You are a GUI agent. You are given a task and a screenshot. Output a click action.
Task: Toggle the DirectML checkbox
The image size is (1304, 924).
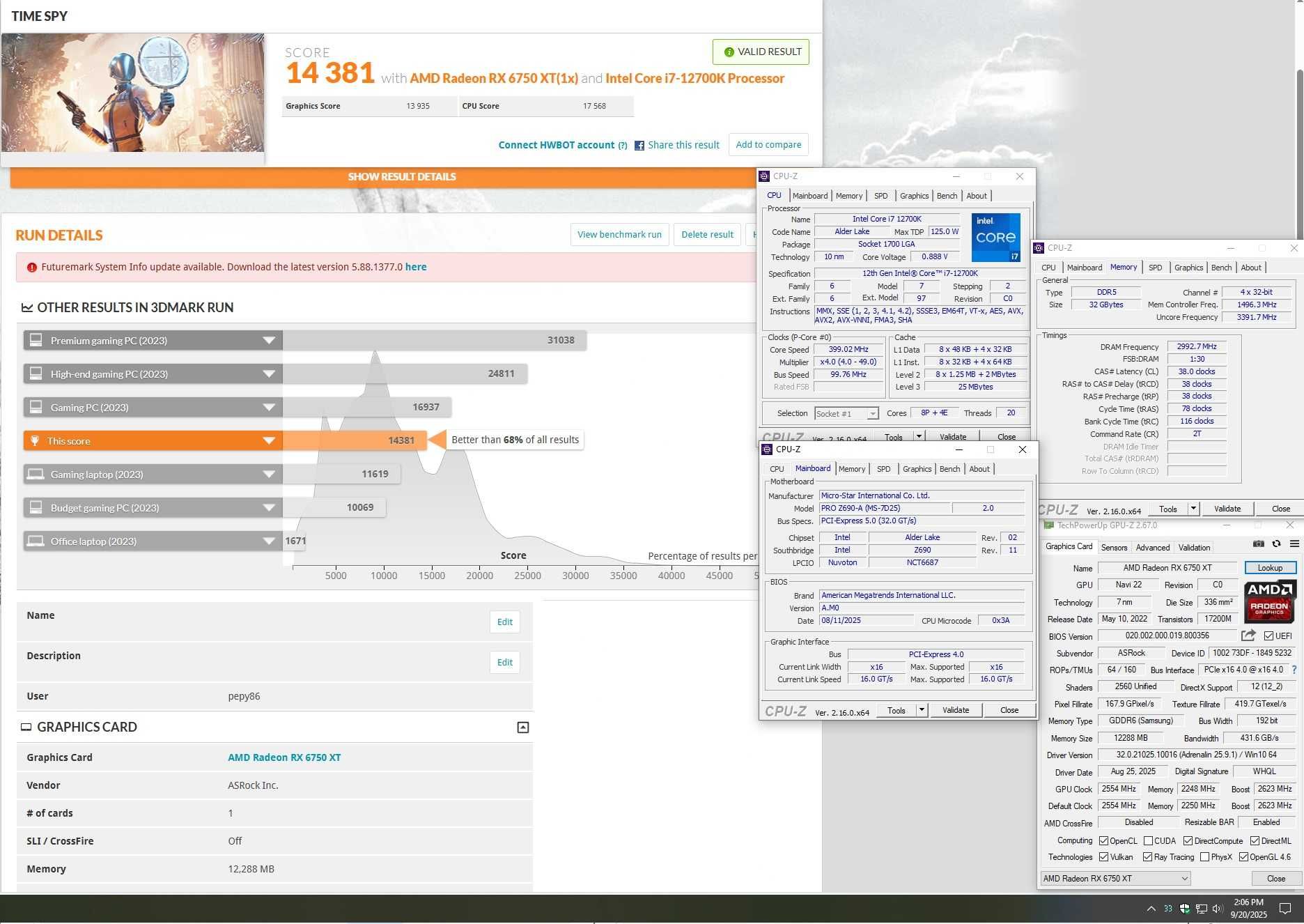coord(1255,841)
